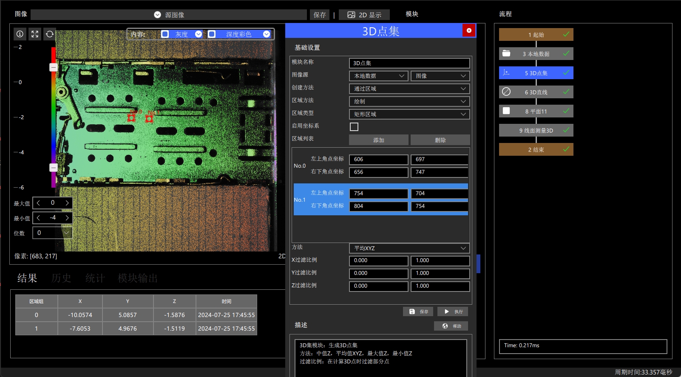The width and height of the screenshot is (681, 377).
Task: Select the No.0 region label in the list
Action: coord(300,166)
